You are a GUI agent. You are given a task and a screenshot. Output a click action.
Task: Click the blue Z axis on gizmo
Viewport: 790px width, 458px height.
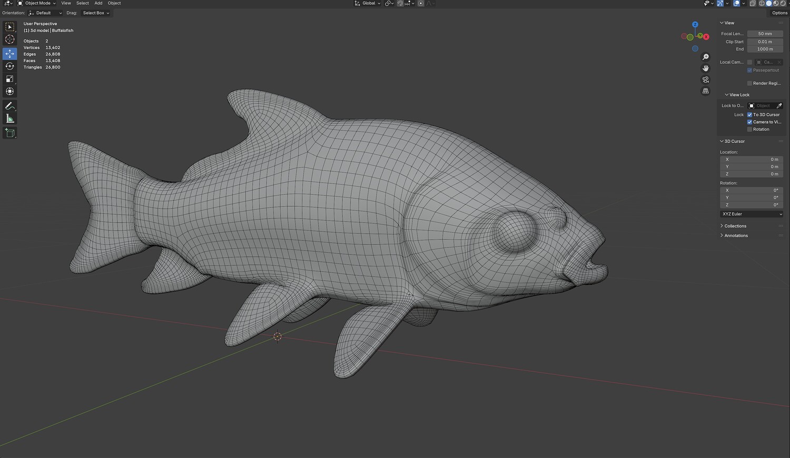point(695,25)
